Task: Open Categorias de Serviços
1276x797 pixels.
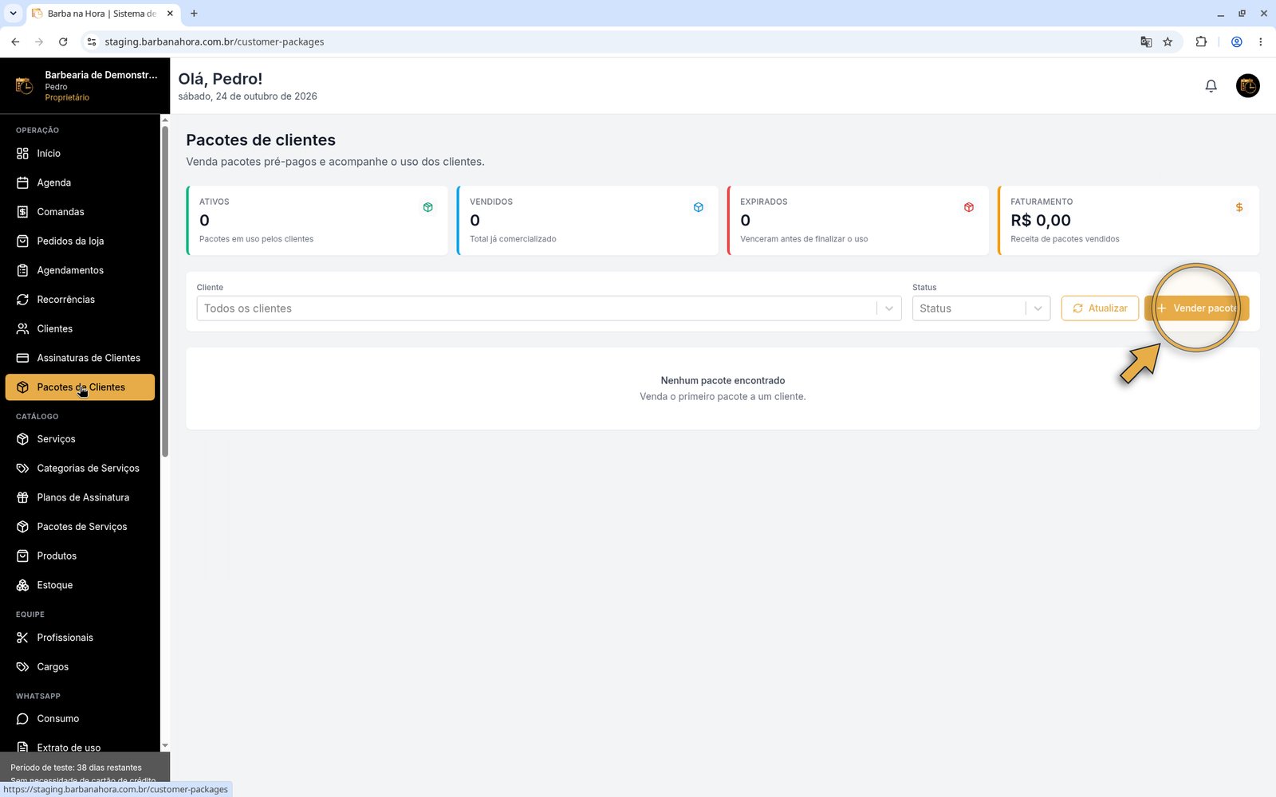Action: (80, 468)
